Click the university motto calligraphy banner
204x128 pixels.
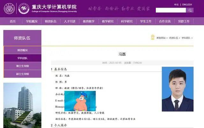[119, 9]
